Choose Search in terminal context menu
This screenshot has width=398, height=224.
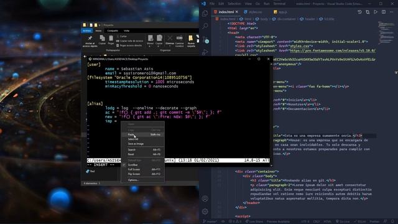tap(142, 150)
